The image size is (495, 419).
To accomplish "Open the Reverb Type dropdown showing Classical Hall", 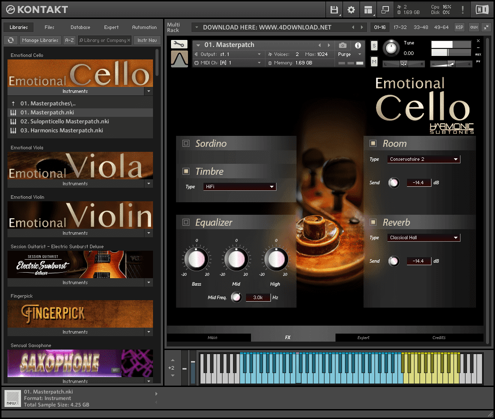I will [x=423, y=237].
